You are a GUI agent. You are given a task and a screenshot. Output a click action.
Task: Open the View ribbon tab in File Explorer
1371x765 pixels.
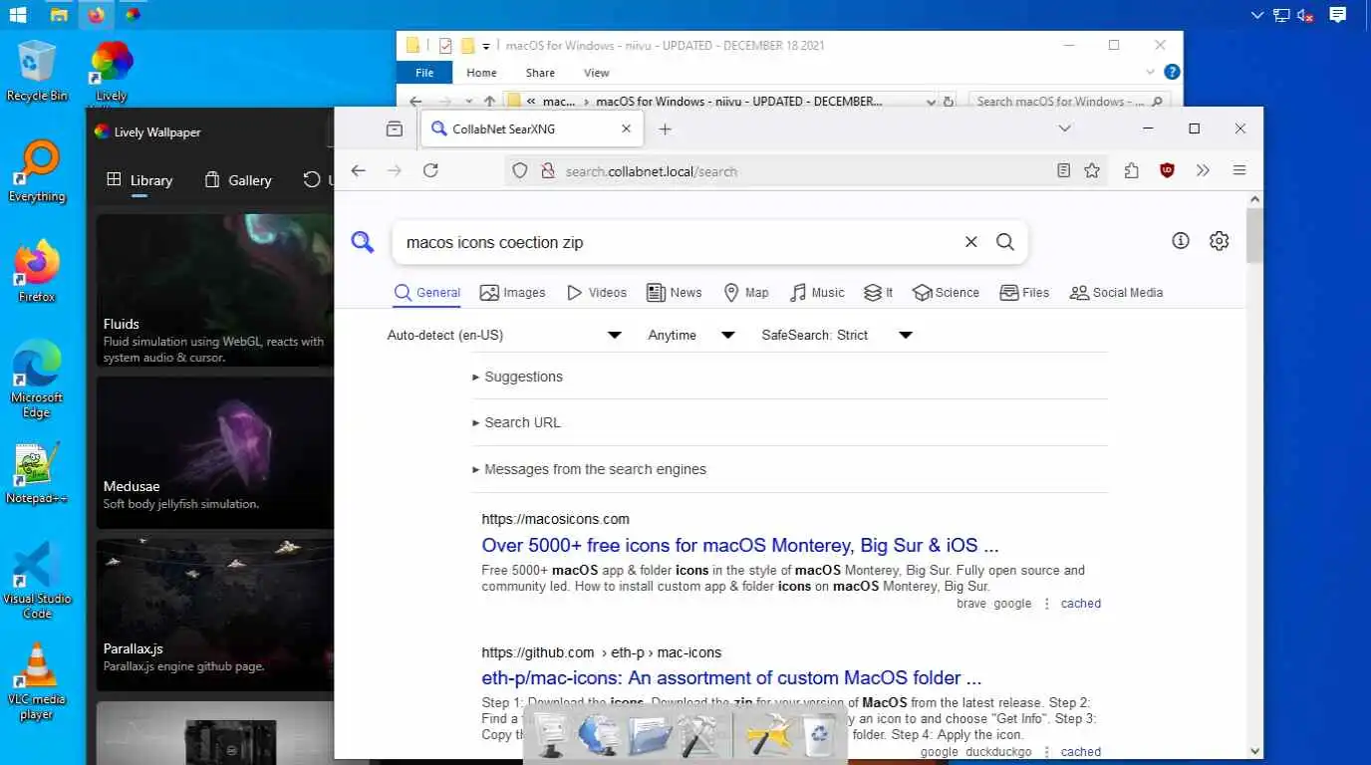click(596, 73)
